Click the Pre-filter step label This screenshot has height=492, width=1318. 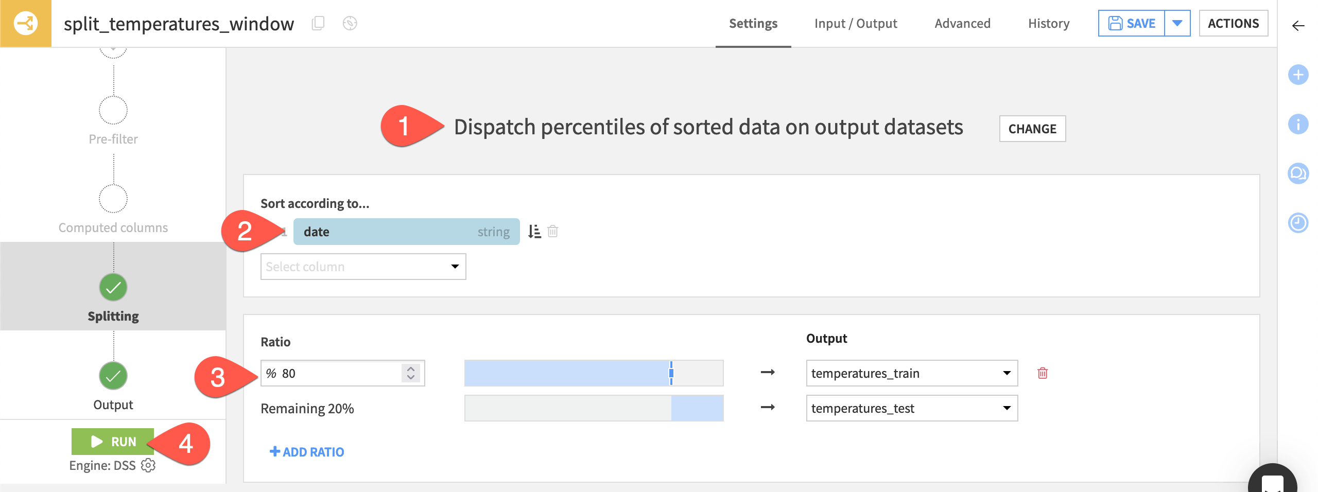click(113, 139)
